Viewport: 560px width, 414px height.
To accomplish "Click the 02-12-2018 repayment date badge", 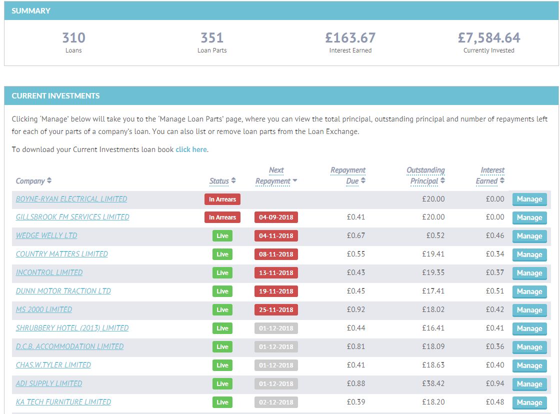I will (276, 402).
